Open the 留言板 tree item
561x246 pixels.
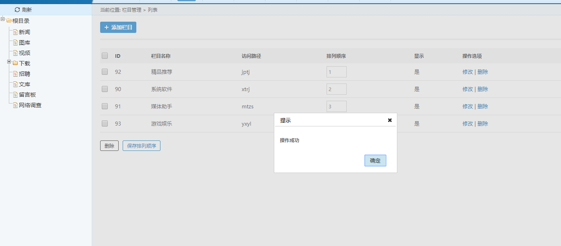tap(27, 95)
